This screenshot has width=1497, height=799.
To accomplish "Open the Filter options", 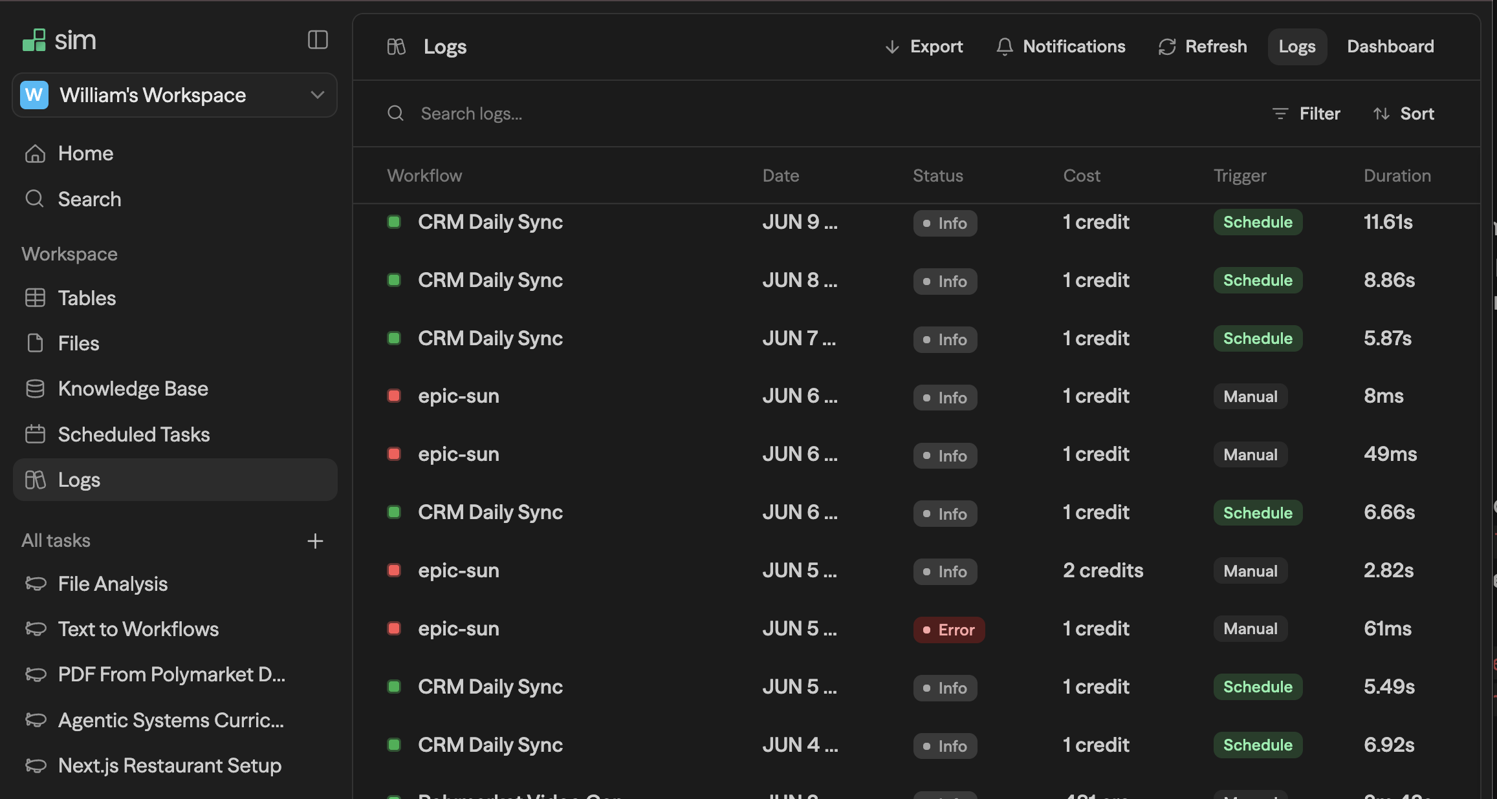I will (1306, 114).
